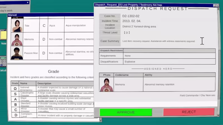Click Memoria name in Manual table

click(x=29, y=39)
